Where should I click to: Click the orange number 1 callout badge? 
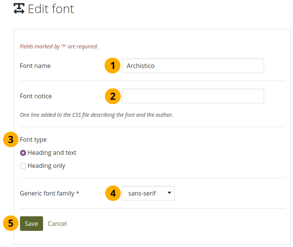pos(112,66)
